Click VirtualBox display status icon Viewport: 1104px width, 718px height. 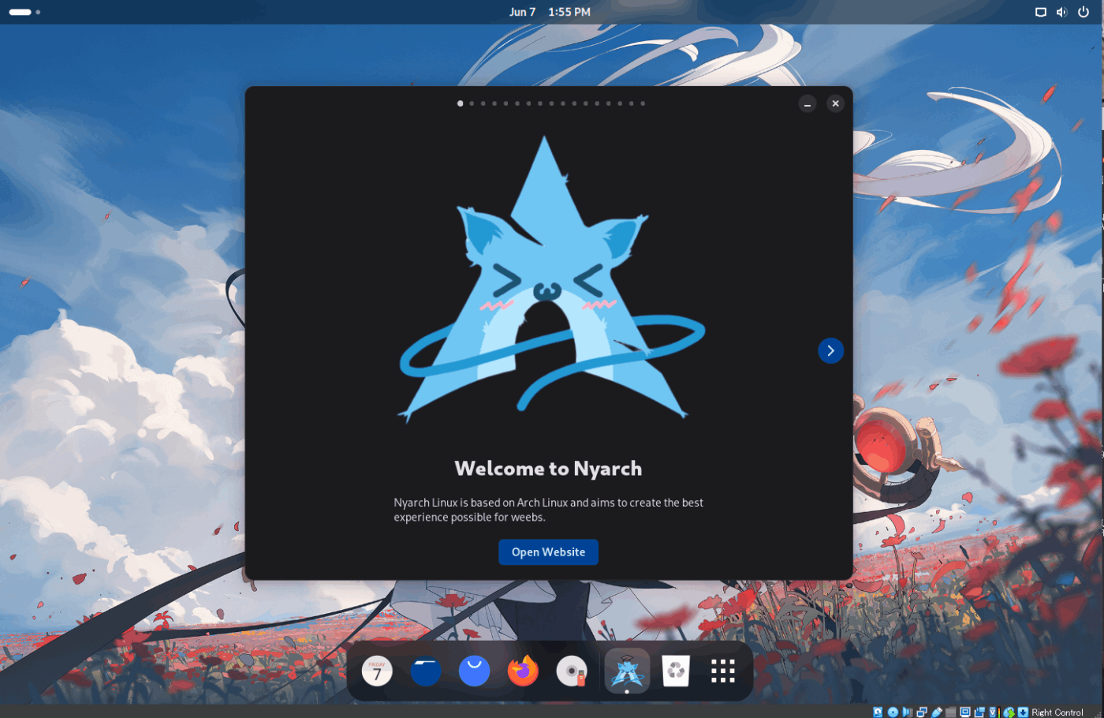pyautogui.click(x=965, y=712)
